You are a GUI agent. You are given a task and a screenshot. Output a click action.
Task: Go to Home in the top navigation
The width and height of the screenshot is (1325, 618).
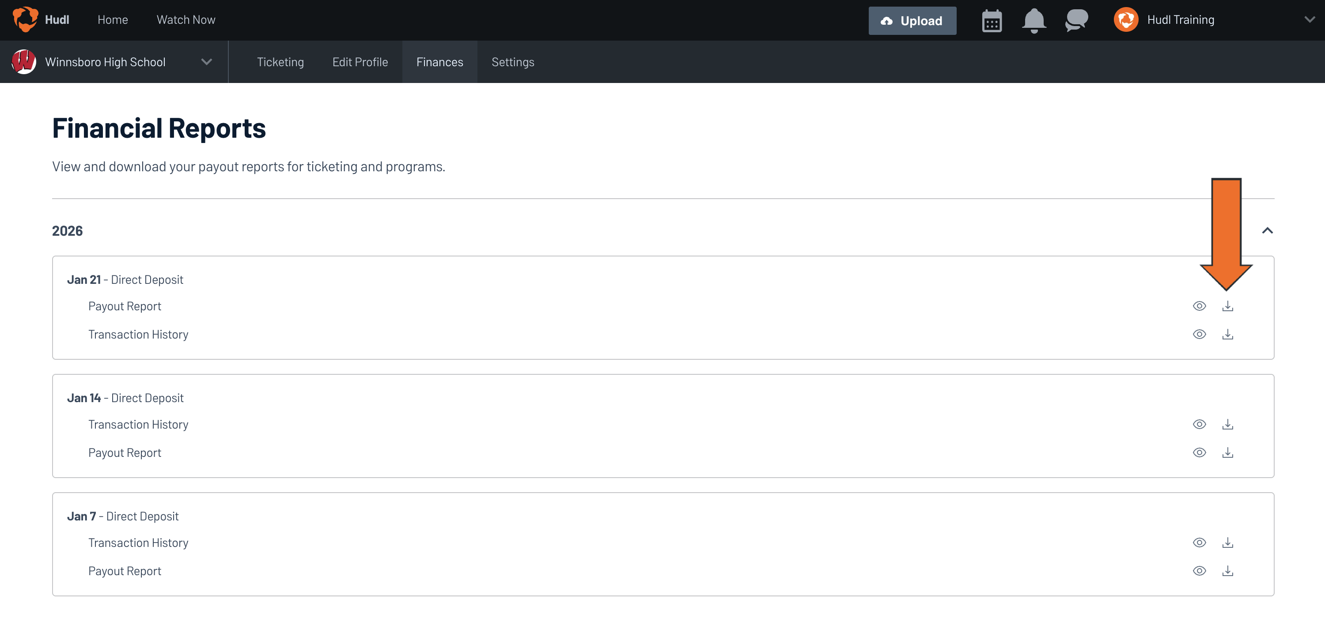click(113, 19)
